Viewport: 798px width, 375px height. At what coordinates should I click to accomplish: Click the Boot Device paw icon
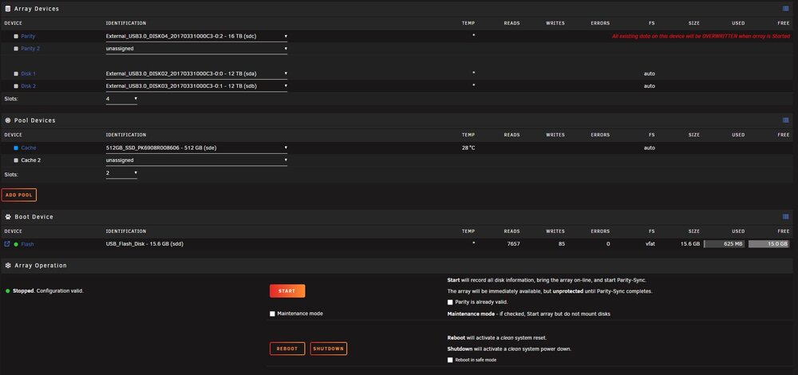point(8,217)
